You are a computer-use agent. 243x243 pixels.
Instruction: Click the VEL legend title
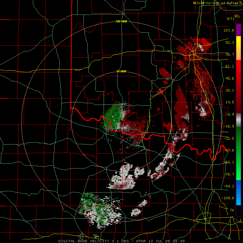(237, 16)
